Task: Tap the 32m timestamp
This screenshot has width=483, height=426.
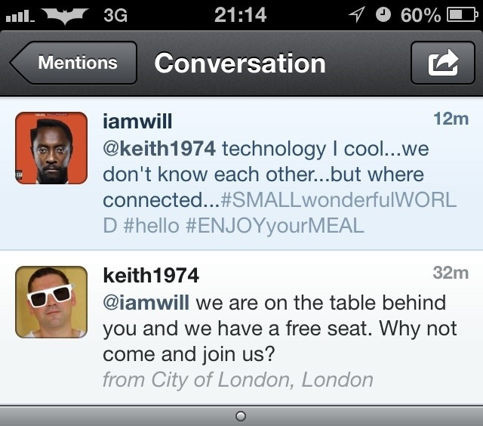Action: click(451, 273)
